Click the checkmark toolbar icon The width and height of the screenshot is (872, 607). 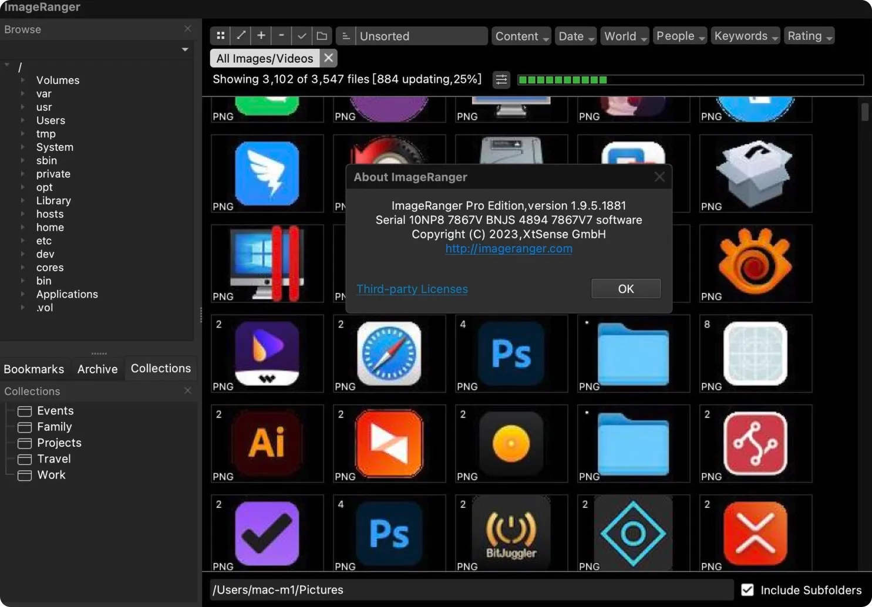point(301,36)
